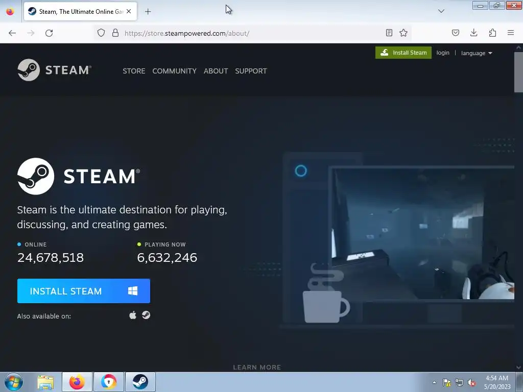Open tracking protection shield icon

pyautogui.click(x=101, y=33)
